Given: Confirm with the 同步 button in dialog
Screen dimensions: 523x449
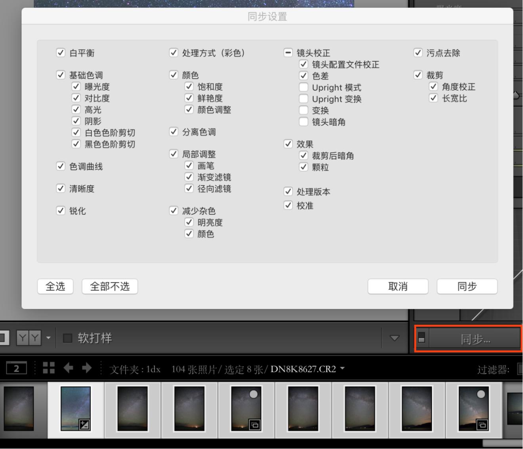Looking at the screenshot, I should coord(467,286).
